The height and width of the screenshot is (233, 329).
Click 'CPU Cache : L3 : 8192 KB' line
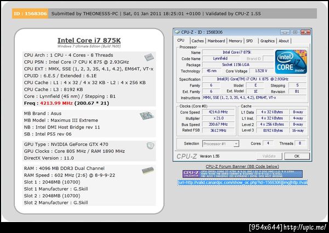[x=54, y=90]
